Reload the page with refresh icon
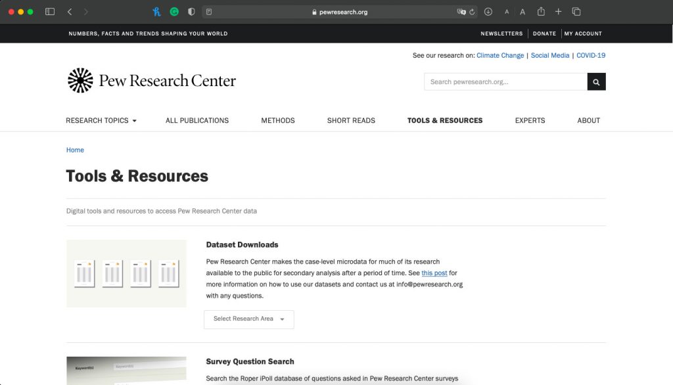 [x=472, y=12]
